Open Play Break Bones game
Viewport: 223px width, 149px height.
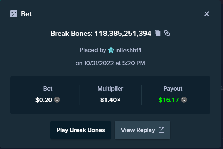(x=81, y=130)
